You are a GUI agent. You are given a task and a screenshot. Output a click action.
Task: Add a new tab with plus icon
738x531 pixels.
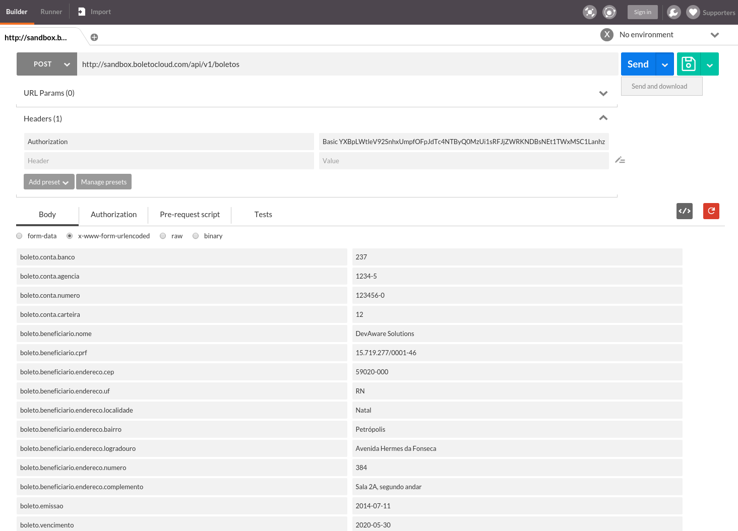coord(94,37)
